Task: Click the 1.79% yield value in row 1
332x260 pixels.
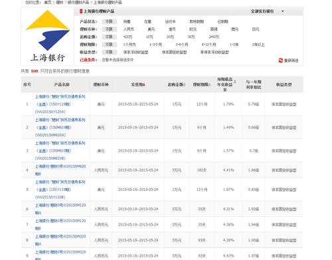Action: point(228,104)
